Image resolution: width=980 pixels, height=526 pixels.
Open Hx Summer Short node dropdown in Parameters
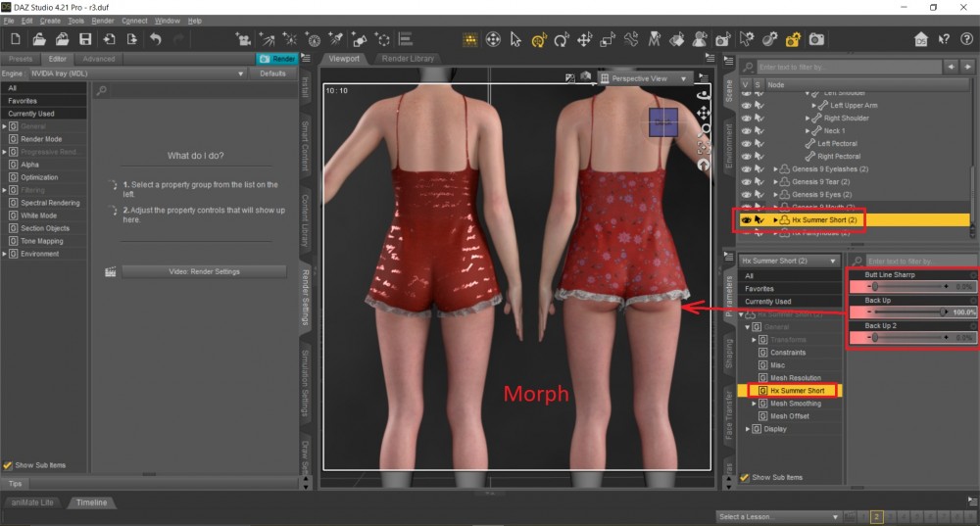pyautogui.click(x=789, y=261)
